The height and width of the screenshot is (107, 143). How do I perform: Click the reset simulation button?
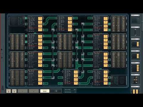8,91
